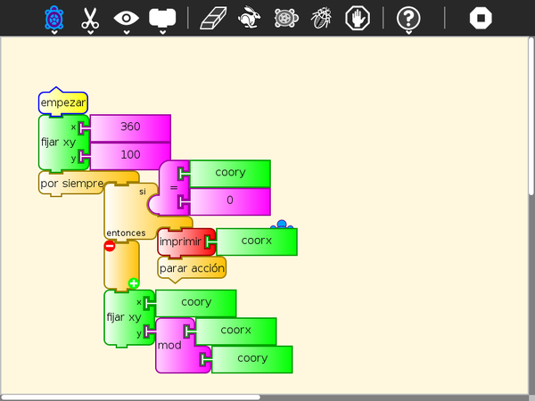This screenshot has height=401, width=535.
Task: Click the 360 value field
Action: pos(130,127)
